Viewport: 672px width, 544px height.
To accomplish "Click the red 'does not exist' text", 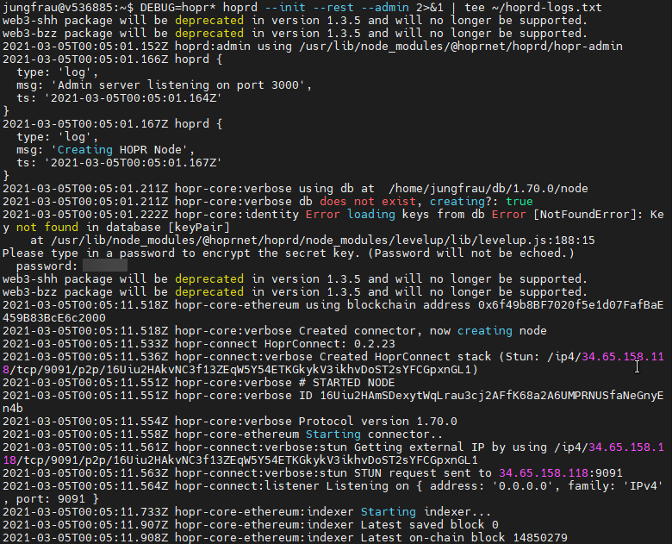I will [x=368, y=201].
